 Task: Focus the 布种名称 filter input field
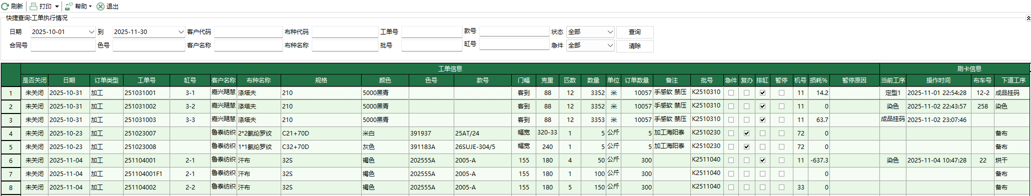(345, 45)
